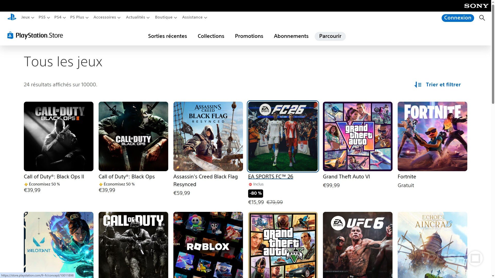Viewport: 495px width, 278px height.
Task: Click the -80 % discount badge
Action: [x=255, y=193]
